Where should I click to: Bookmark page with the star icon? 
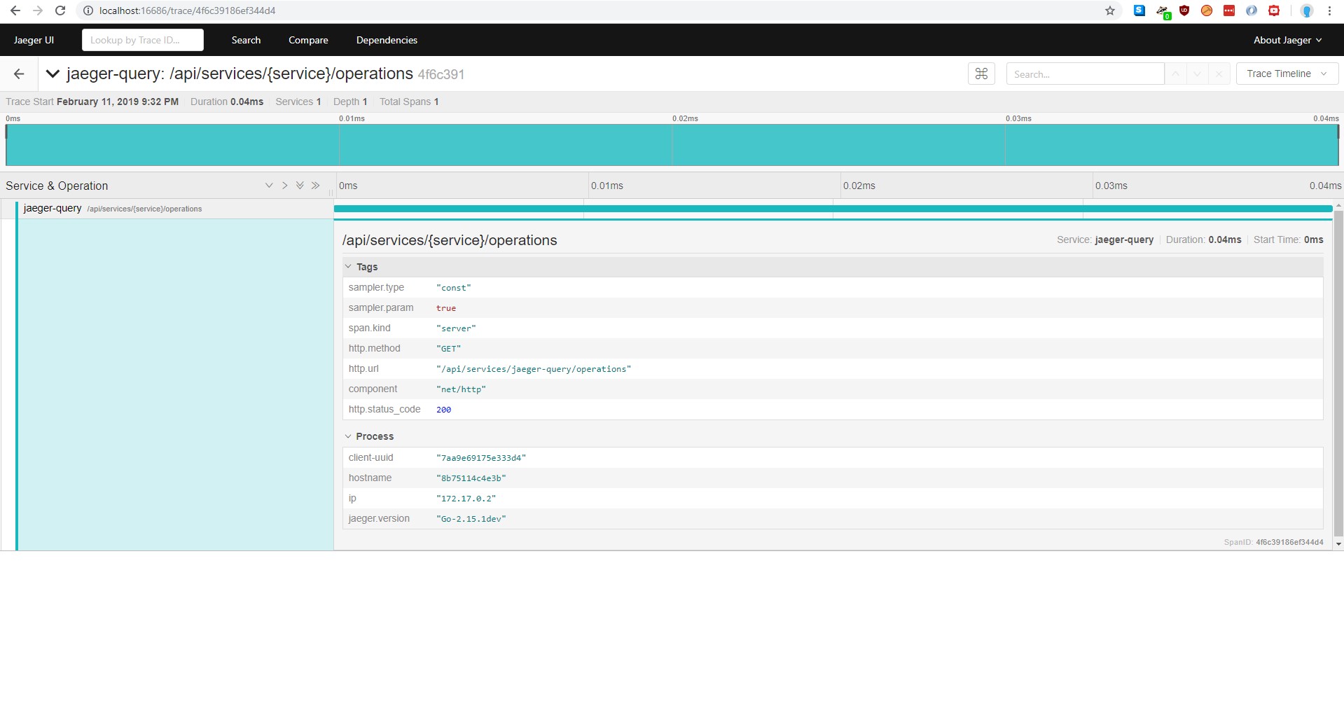(1110, 11)
